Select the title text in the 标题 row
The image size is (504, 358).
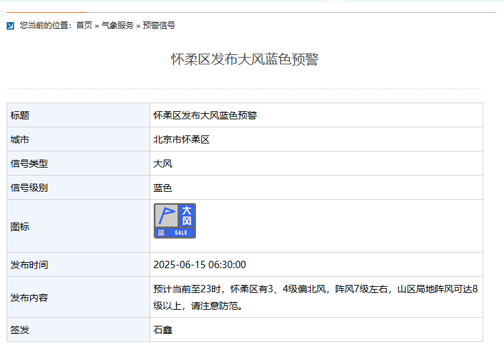(205, 115)
